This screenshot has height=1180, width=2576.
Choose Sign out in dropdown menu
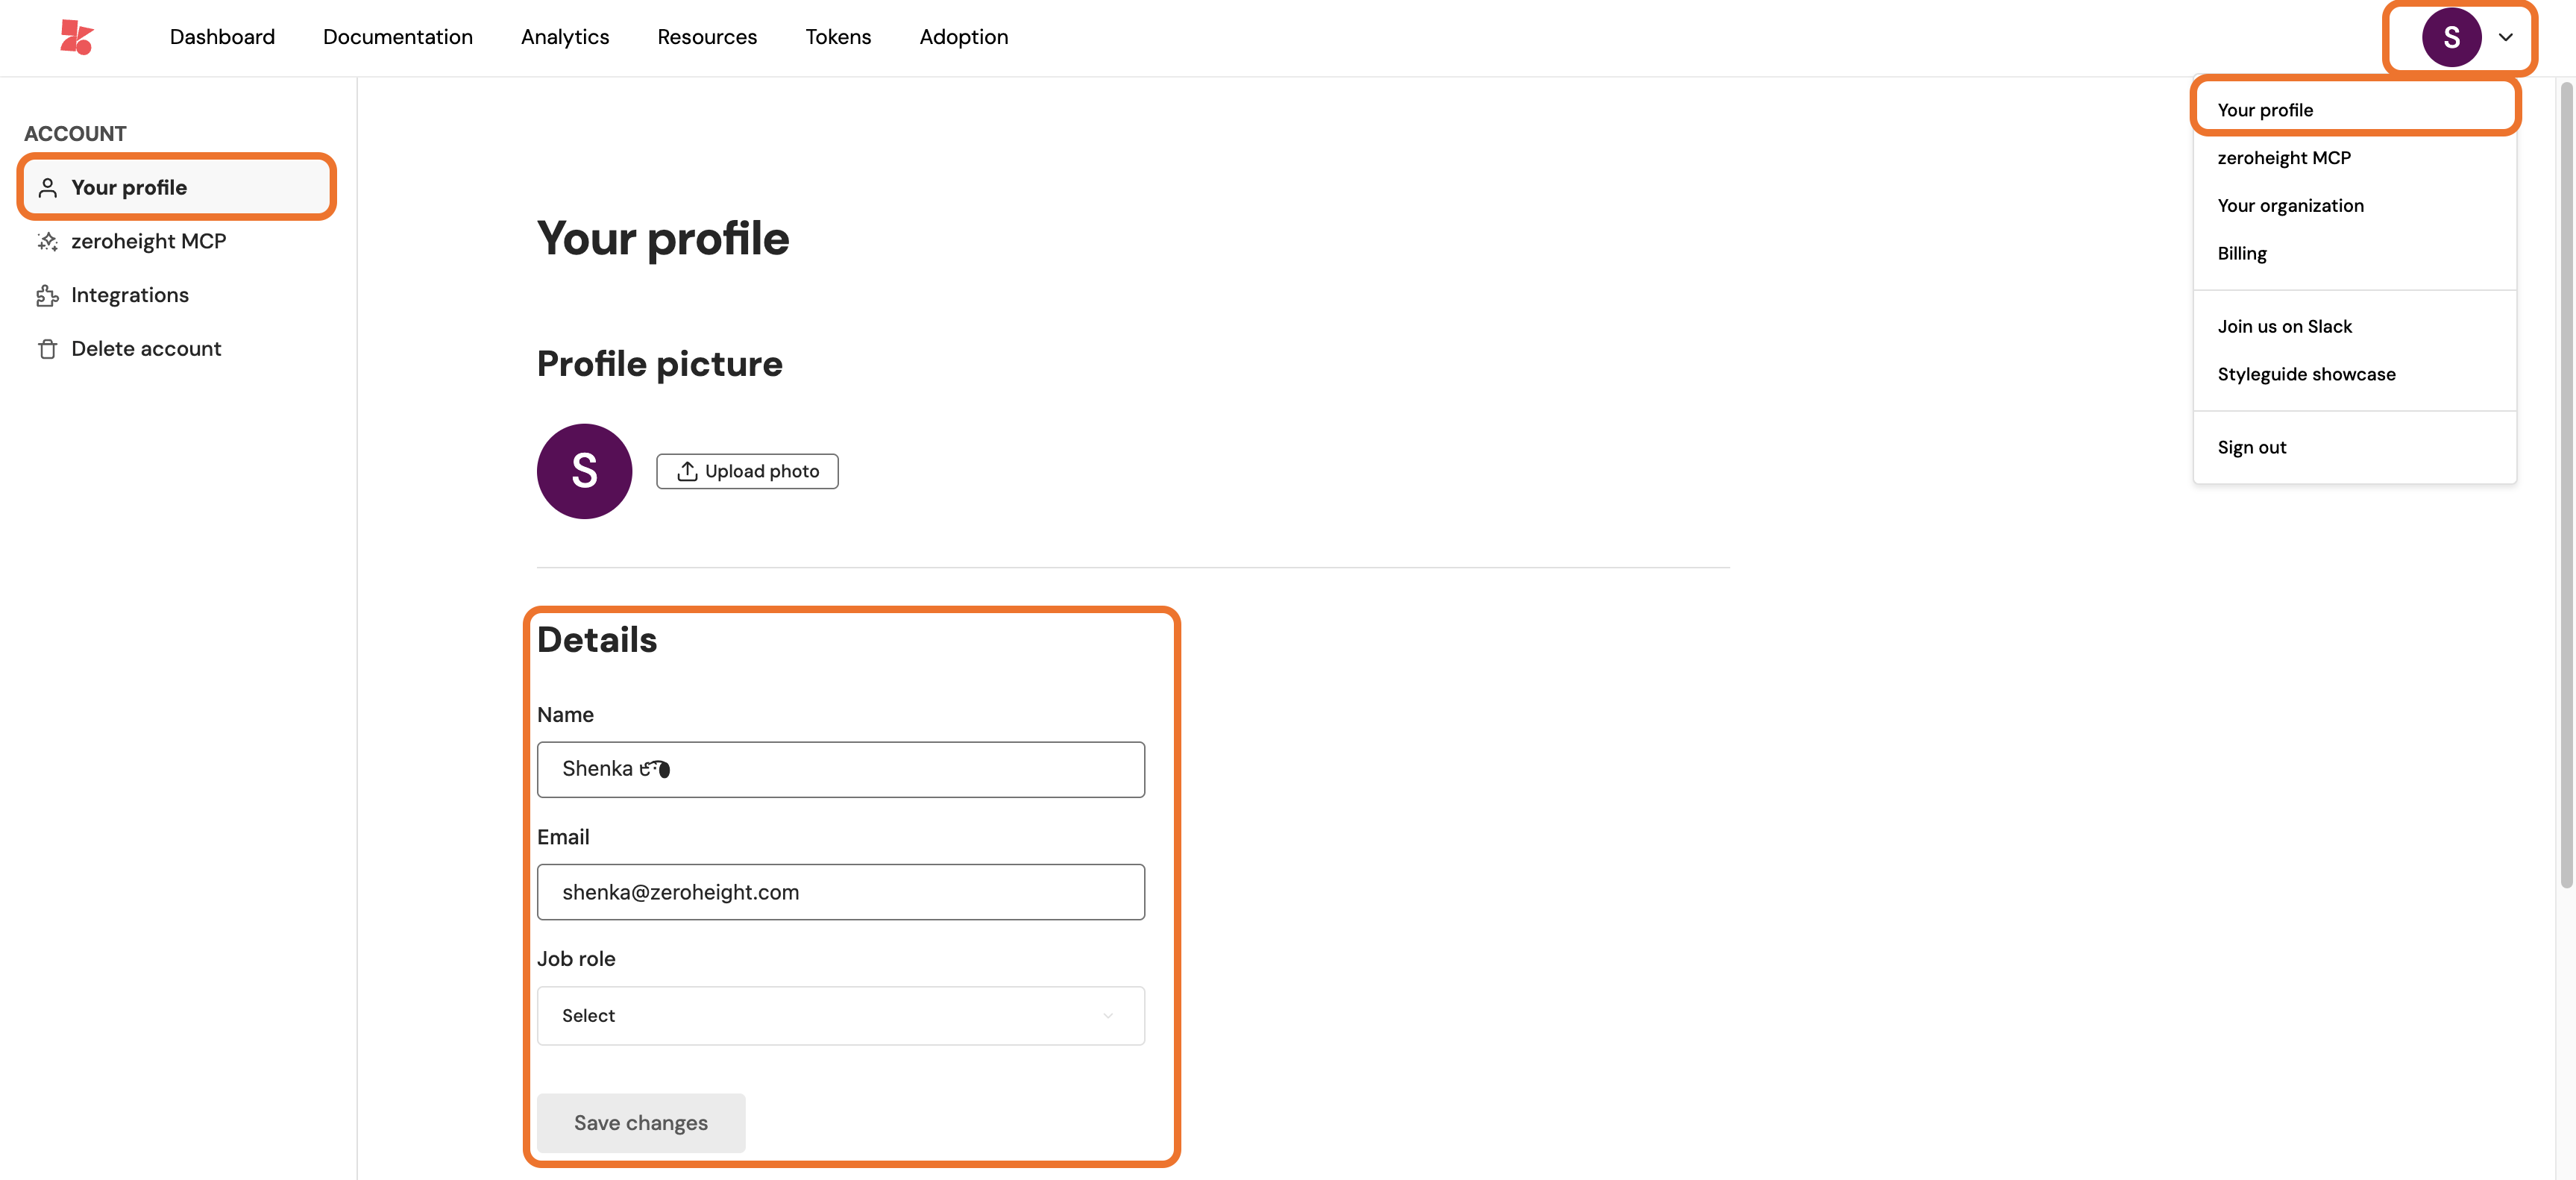pyautogui.click(x=2251, y=447)
